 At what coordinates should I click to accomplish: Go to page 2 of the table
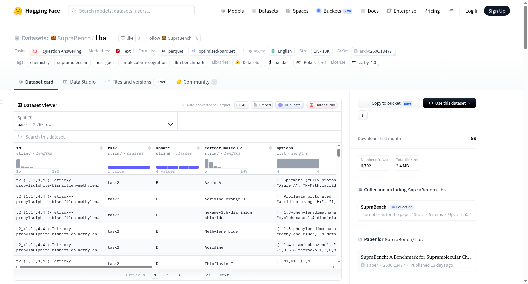167,275
